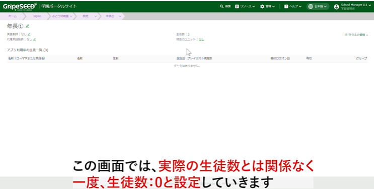
Task: Sort by 名前（ローマ字または英語名） column header
Action: 27,58
